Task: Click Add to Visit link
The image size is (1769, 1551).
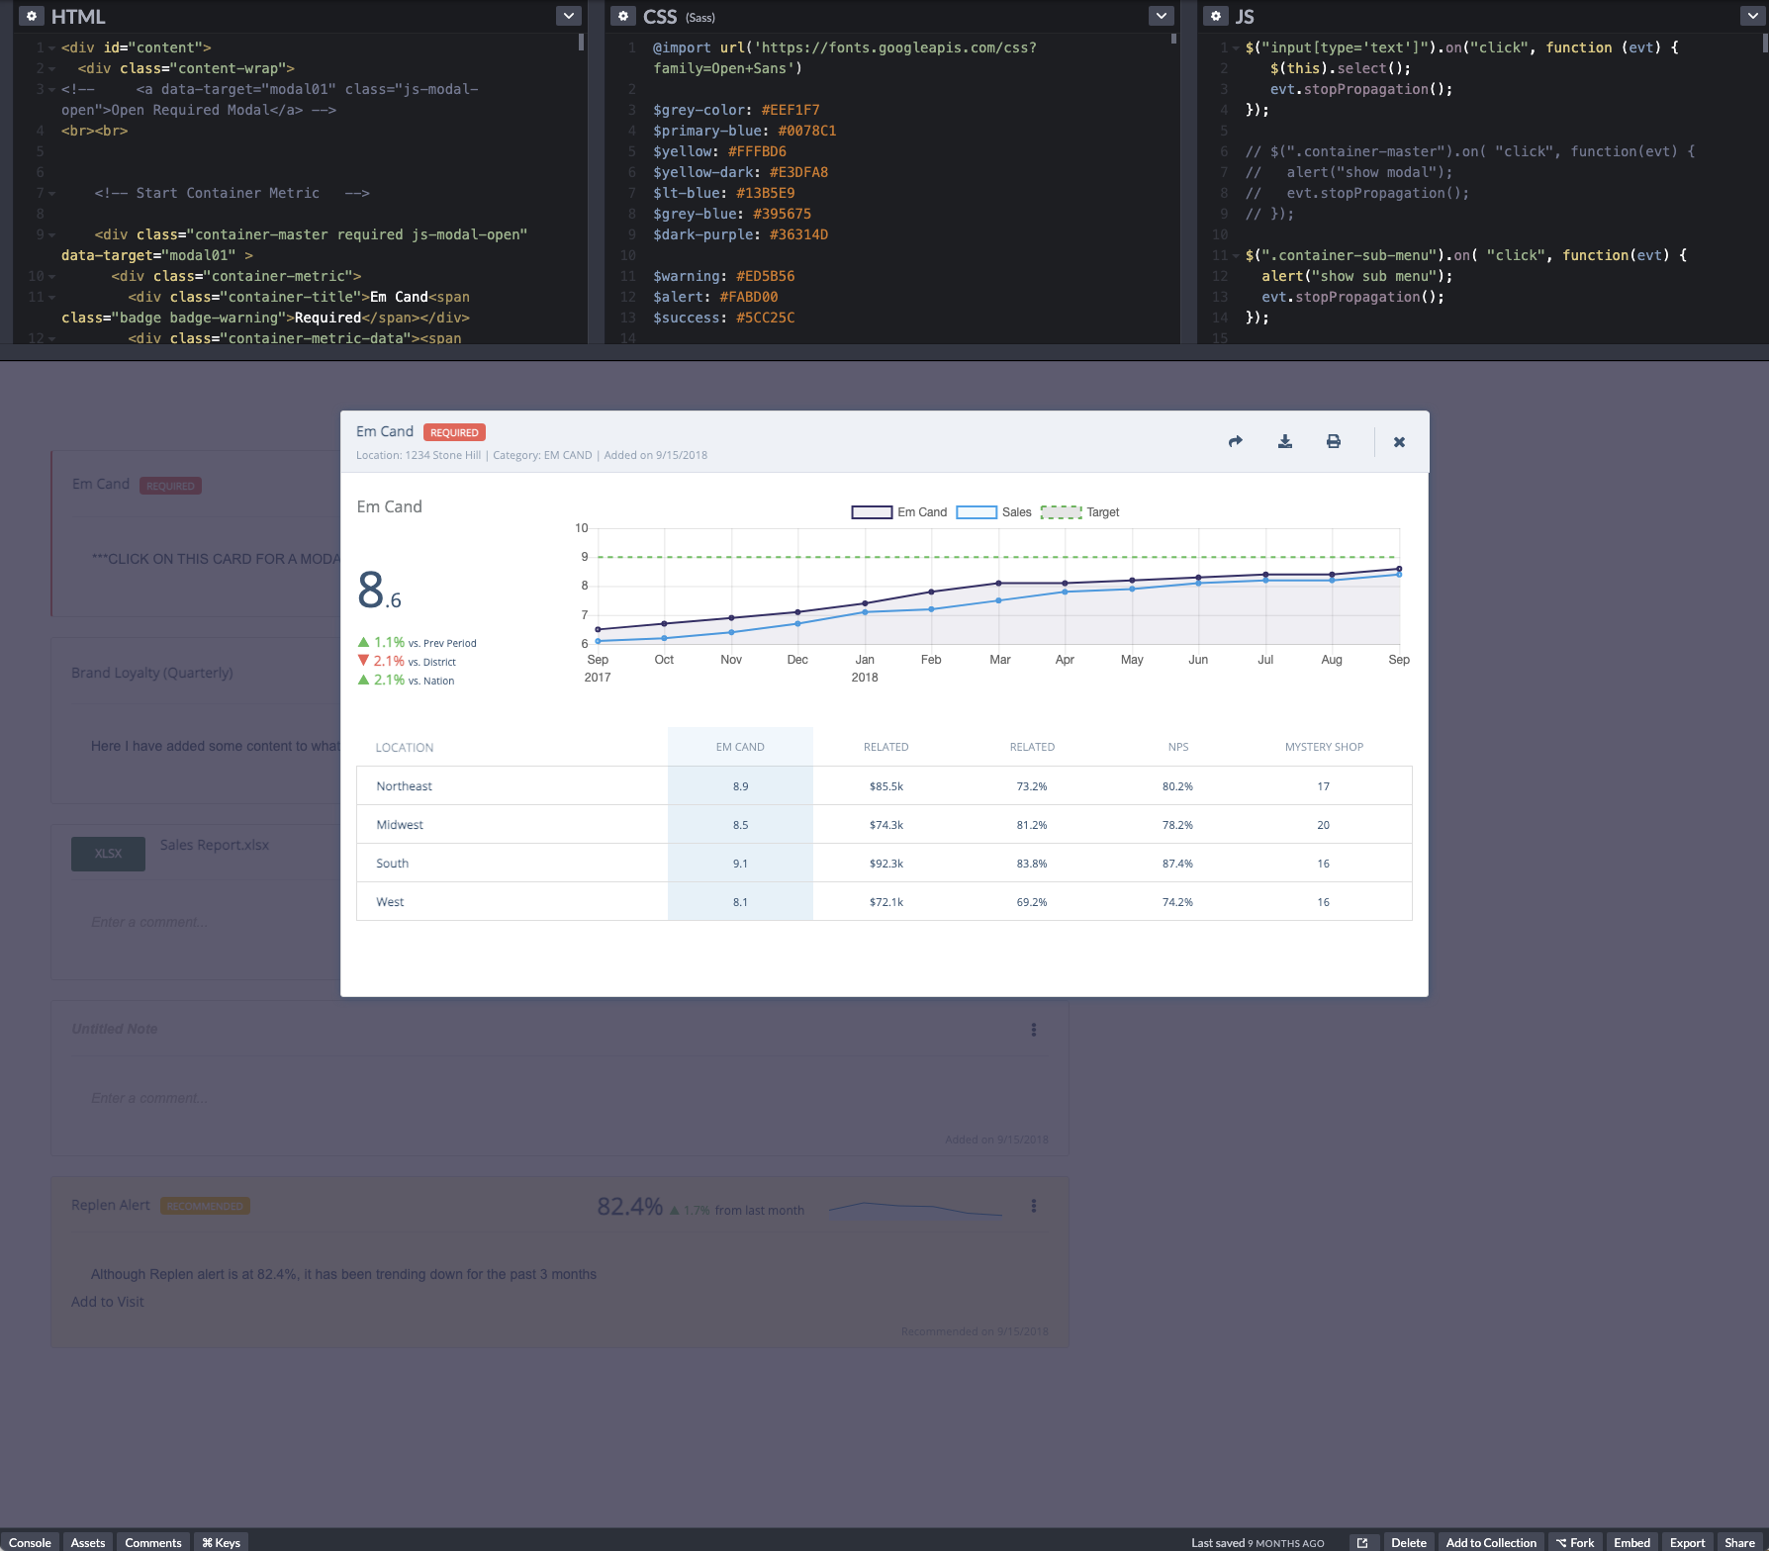Action: pos(107,1302)
